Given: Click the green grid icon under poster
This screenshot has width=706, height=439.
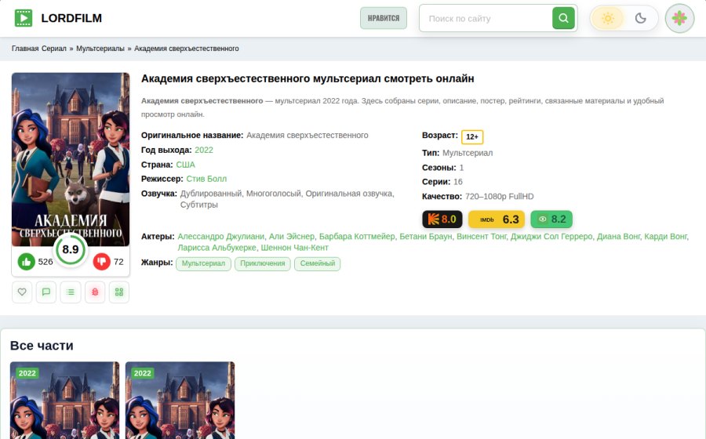Looking at the screenshot, I should 119,292.
